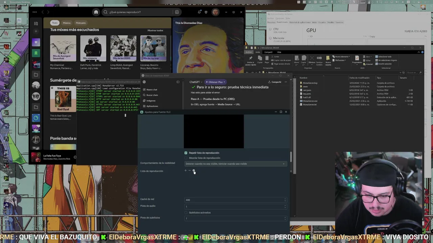This screenshot has height=243, width=433.
Task: Select Música filter chip in Spotify
Action: 67,23
